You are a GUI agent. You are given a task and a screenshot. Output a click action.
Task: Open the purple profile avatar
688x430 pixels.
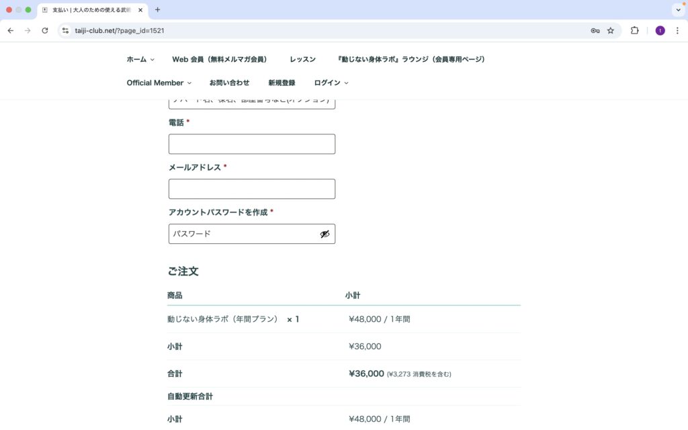click(660, 30)
